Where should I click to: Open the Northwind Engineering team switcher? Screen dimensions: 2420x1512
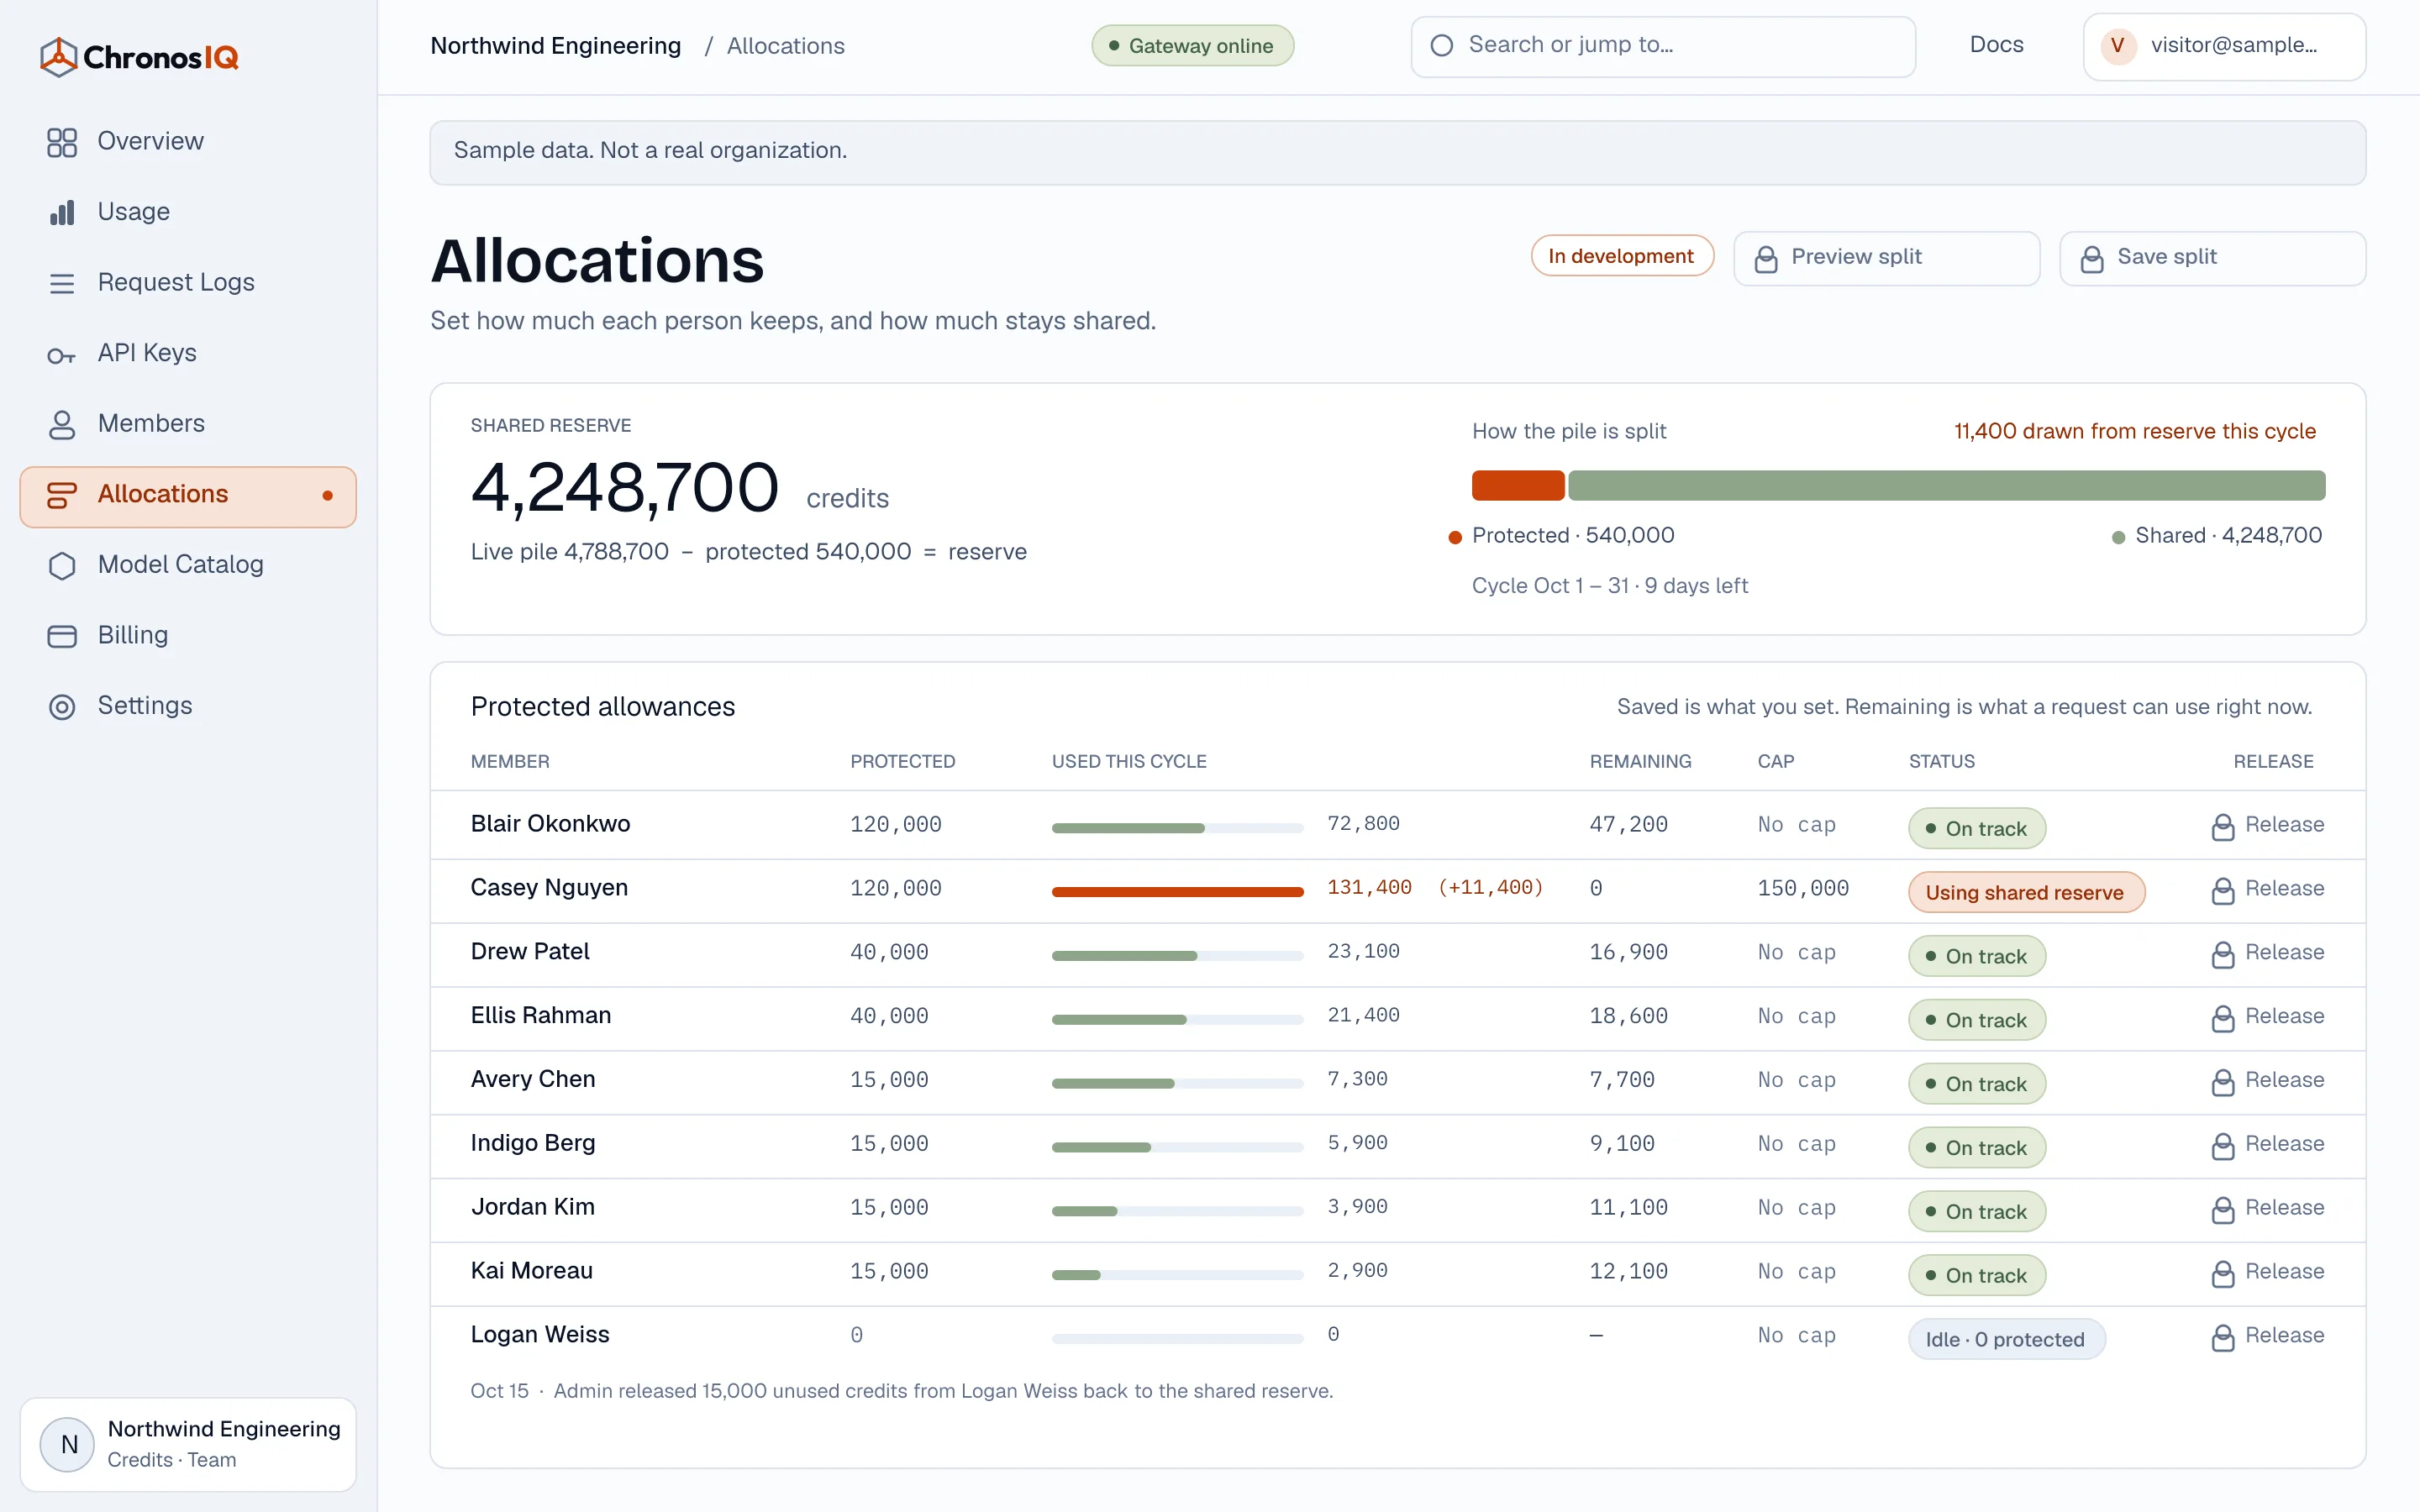188,1444
